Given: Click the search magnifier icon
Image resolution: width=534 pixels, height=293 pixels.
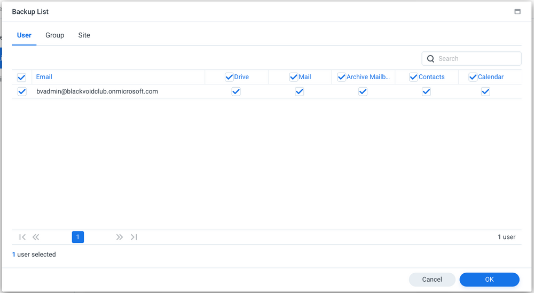Looking at the screenshot, I should (x=430, y=59).
